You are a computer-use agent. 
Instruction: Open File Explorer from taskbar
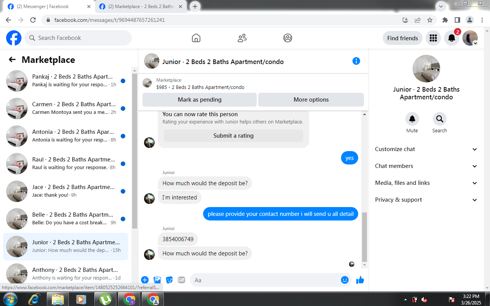(57, 299)
